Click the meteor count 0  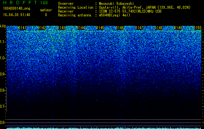click(x=46, y=15)
